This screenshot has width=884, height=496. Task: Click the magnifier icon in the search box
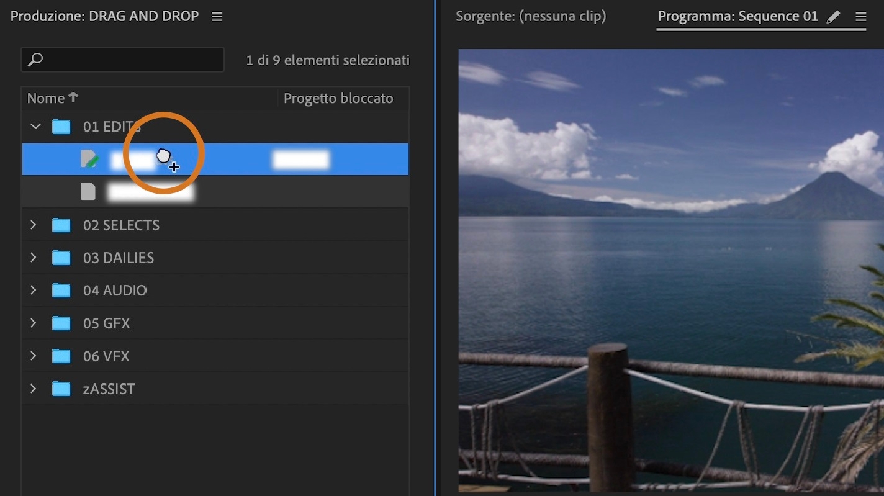pyautogui.click(x=35, y=60)
